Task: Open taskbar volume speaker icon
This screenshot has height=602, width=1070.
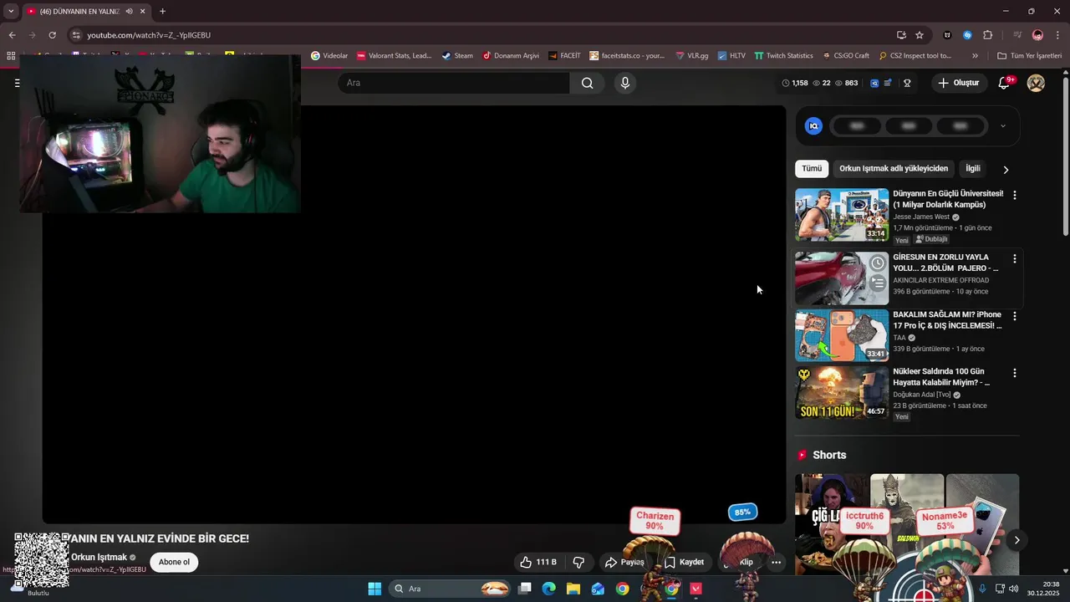Action: tap(1013, 589)
